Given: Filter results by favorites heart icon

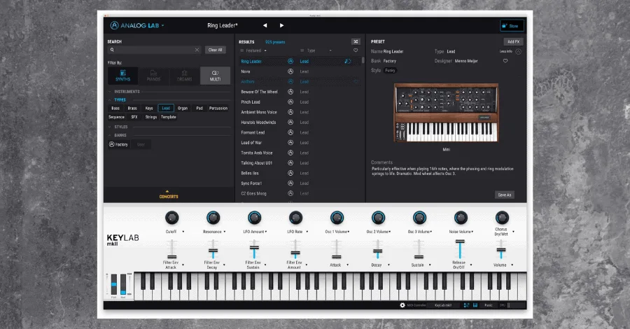Looking at the screenshot, I should click(356, 50).
